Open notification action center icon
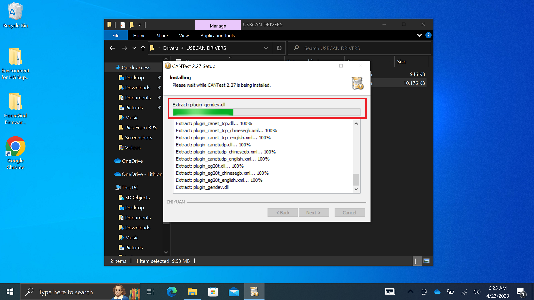 521,292
